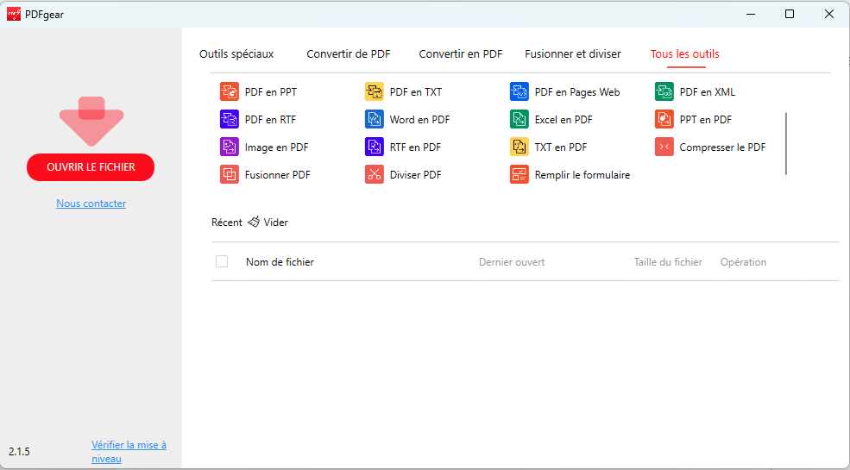Screen dimensions: 850x470
Task: Select the Tous les outils tab
Action: (x=685, y=54)
